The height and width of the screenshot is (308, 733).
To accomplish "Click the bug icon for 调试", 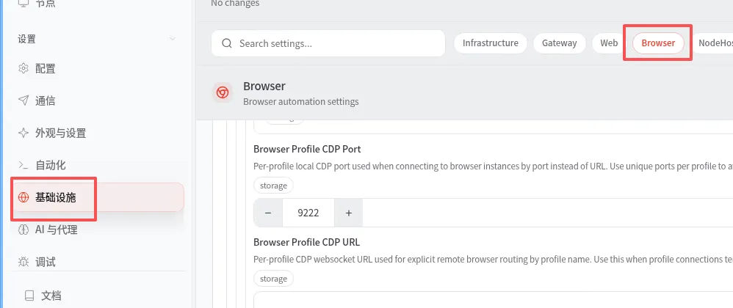I will [x=24, y=262].
